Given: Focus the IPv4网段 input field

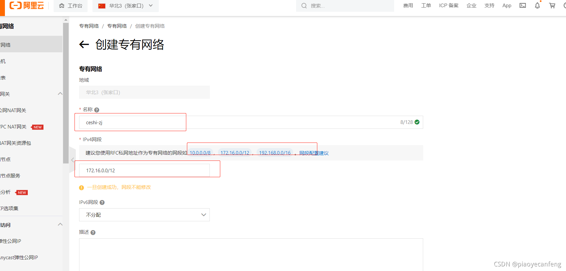Looking at the screenshot, I should 144,170.
